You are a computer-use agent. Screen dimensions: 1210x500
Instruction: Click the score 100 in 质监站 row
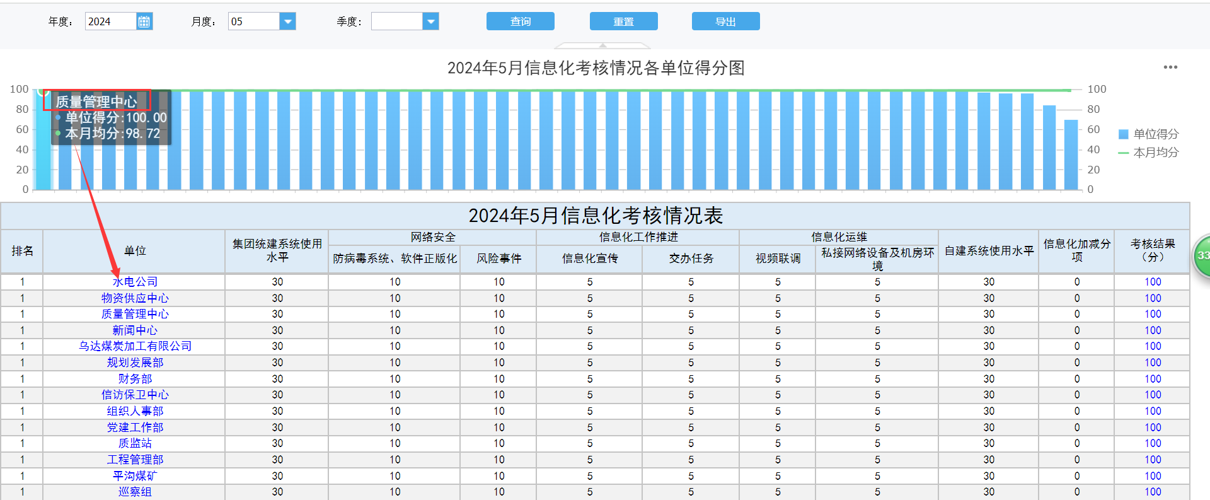[x=1153, y=443]
